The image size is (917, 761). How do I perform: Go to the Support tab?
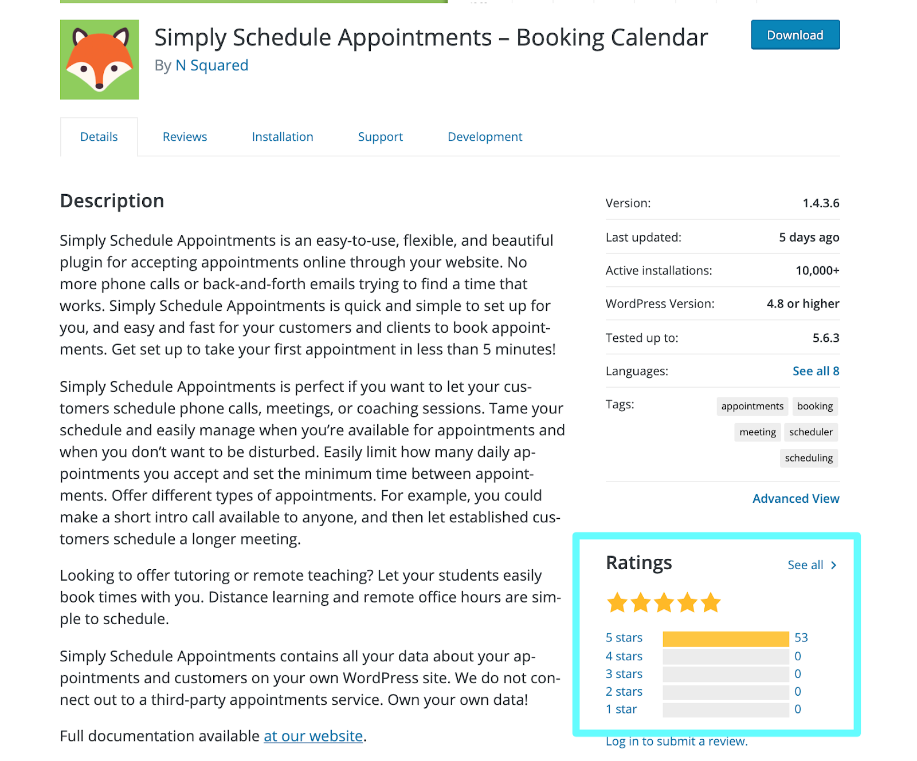[x=381, y=137]
